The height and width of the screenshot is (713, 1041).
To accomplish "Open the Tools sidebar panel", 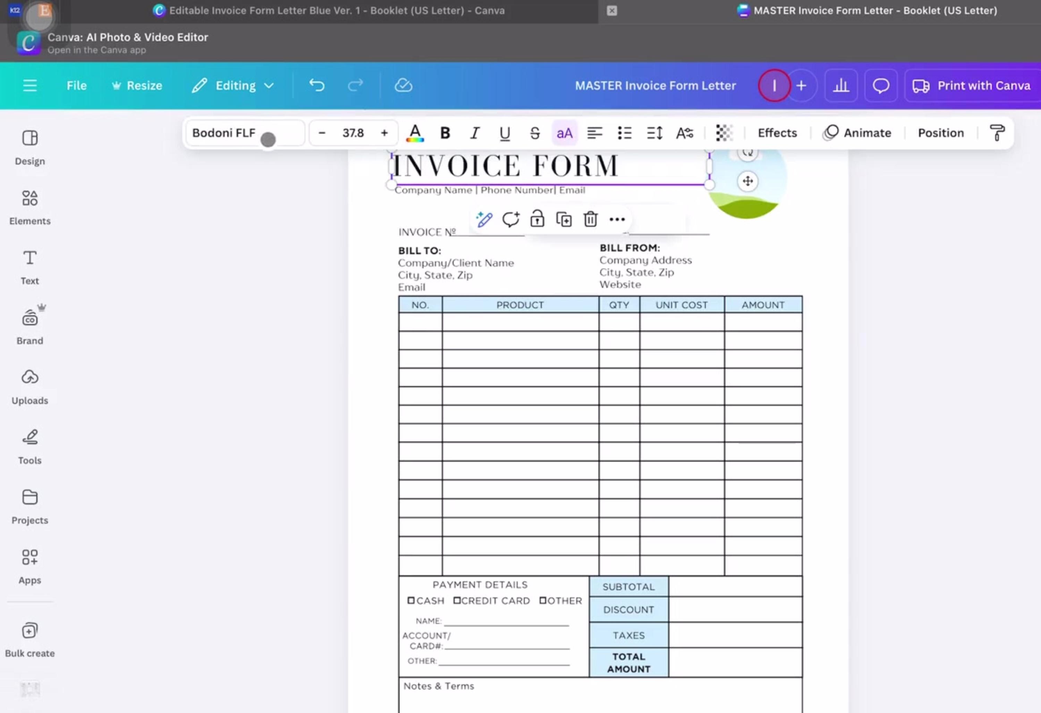I will (29, 447).
